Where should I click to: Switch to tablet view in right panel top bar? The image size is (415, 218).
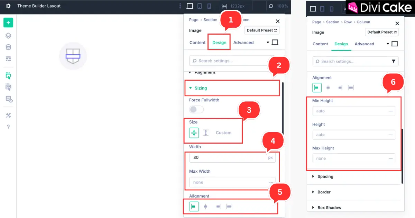point(323,9)
